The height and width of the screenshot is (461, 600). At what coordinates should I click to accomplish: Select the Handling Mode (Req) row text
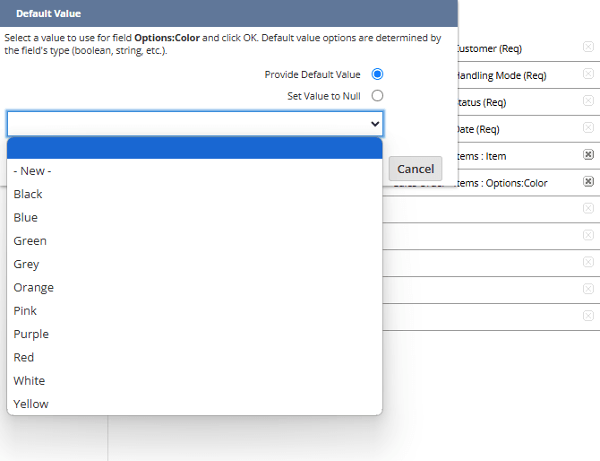coord(502,75)
